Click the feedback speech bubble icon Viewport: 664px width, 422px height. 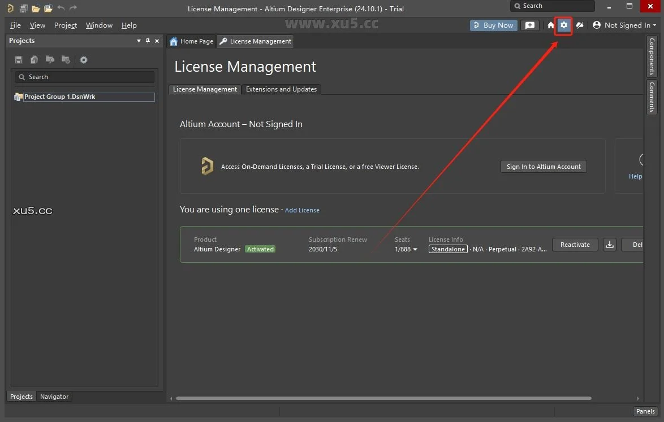tap(529, 25)
